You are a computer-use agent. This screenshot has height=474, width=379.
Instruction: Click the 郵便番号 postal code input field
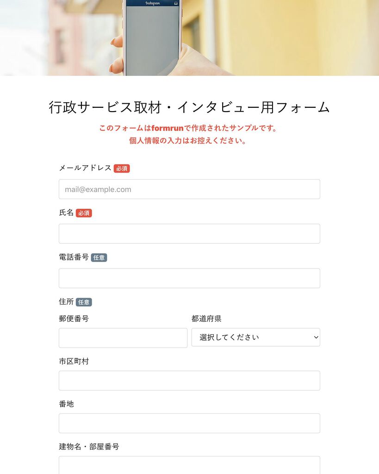coord(123,338)
